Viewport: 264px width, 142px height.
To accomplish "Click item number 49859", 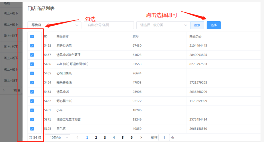I will [137, 129].
